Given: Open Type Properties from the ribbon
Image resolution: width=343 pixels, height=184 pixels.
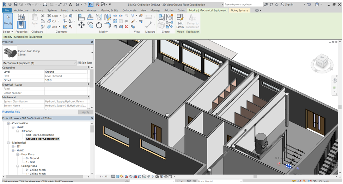Looking at the screenshot, I should [x=21, y=17].
